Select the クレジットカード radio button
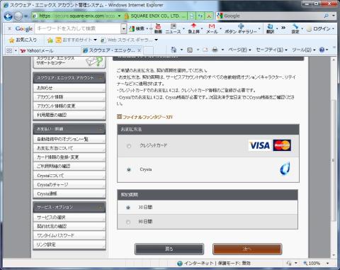This screenshot has width=340, height=270. [129, 146]
